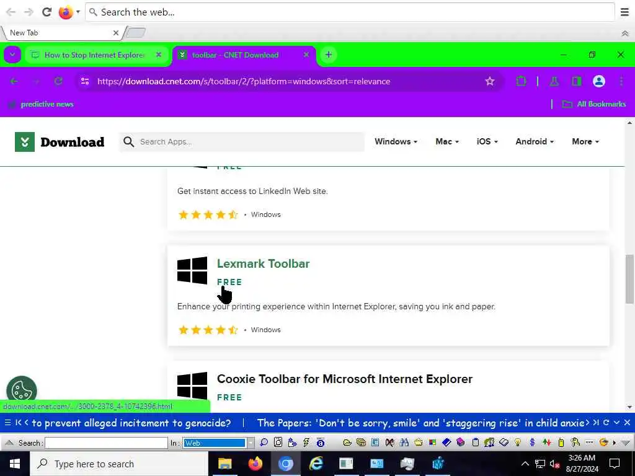Viewport: 635px width, 476px height.
Task: Click the Chrome back arrow button
Action: pos(14,81)
